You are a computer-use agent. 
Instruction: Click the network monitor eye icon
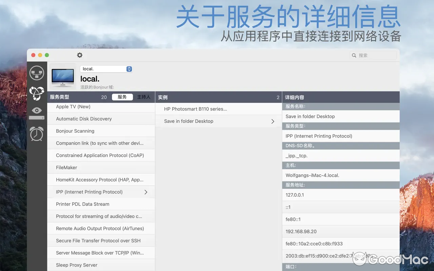pos(37,112)
